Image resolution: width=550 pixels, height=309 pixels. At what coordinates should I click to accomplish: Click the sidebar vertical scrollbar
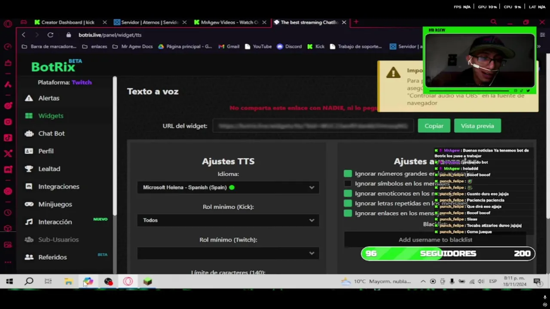115,146
